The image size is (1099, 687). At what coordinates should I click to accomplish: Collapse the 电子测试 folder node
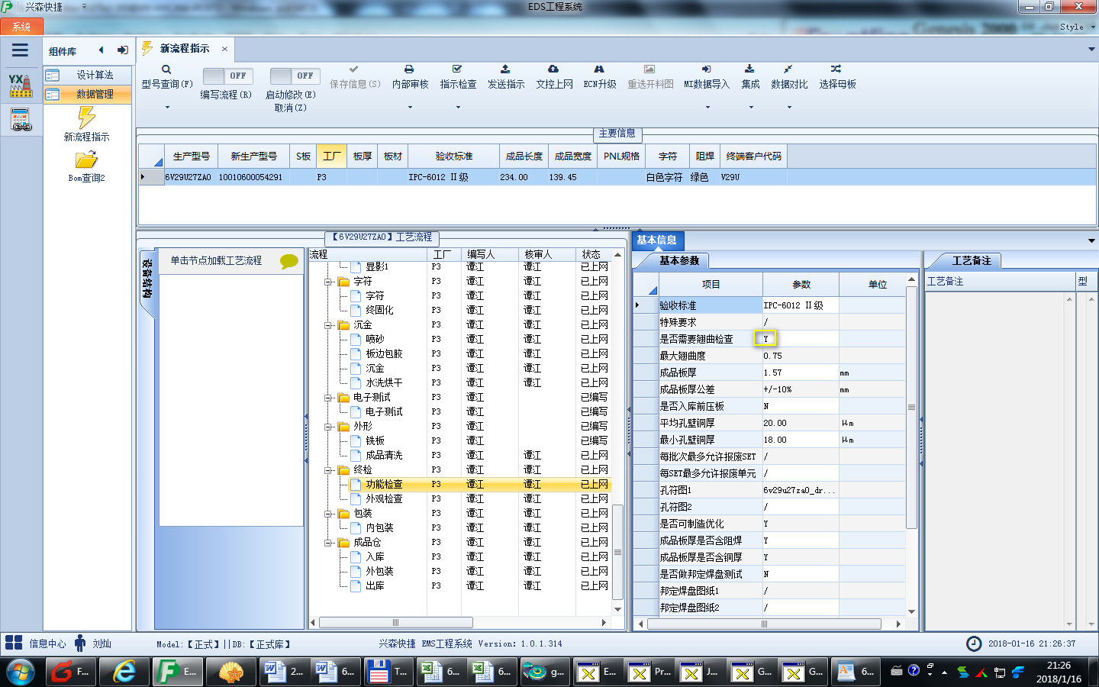click(x=328, y=398)
